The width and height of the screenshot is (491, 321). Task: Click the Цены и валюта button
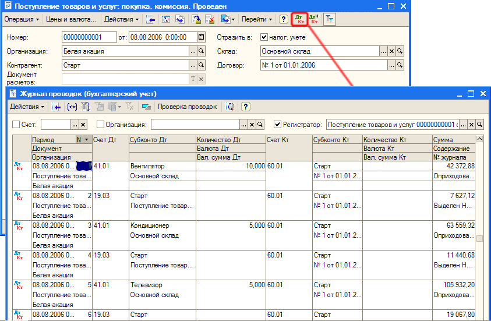[x=70, y=19]
